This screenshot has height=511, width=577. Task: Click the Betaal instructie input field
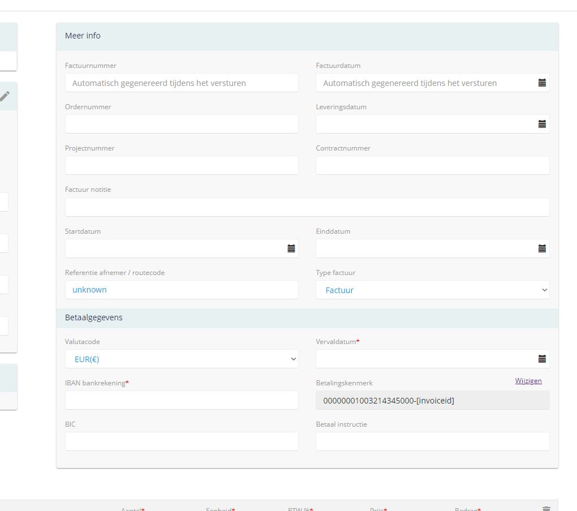(x=432, y=441)
